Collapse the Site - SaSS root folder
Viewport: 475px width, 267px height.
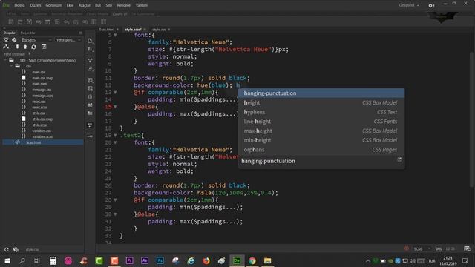click(x=5, y=60)
